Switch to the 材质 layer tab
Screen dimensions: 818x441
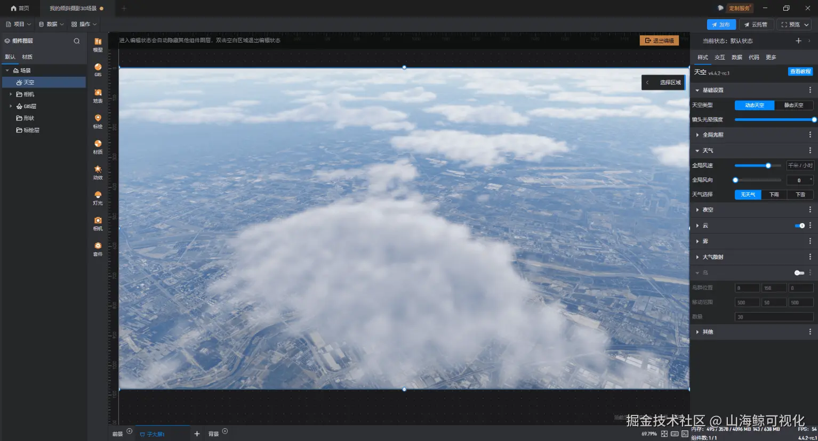pyautogui.click(x=27, y=57)
